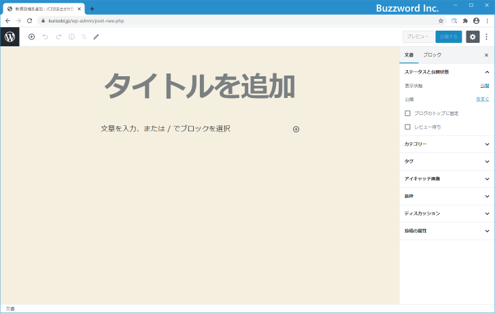This screenshot has width=495, height=313.
Task: Open the add block inserter in toolbar
Action: 31,37
